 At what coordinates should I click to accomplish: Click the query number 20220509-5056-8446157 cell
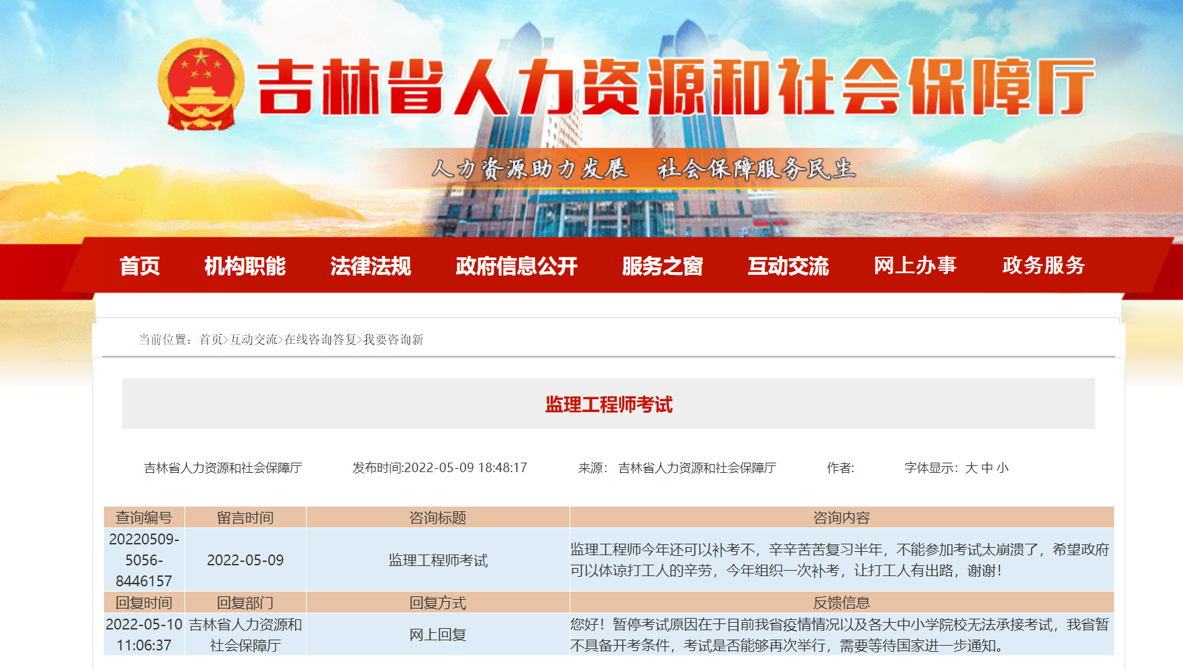(144, 560)
